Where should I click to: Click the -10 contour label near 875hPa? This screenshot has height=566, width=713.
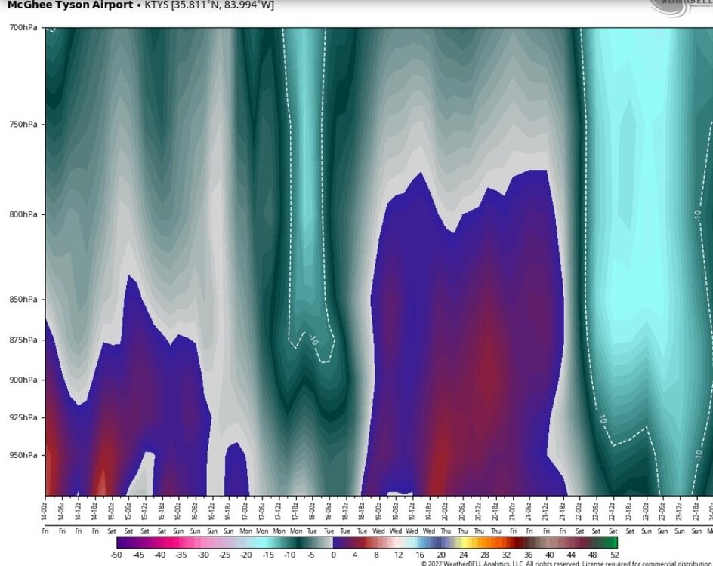tap(312, 340)
